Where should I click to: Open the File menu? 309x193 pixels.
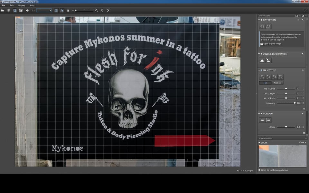tap(4, 5)
